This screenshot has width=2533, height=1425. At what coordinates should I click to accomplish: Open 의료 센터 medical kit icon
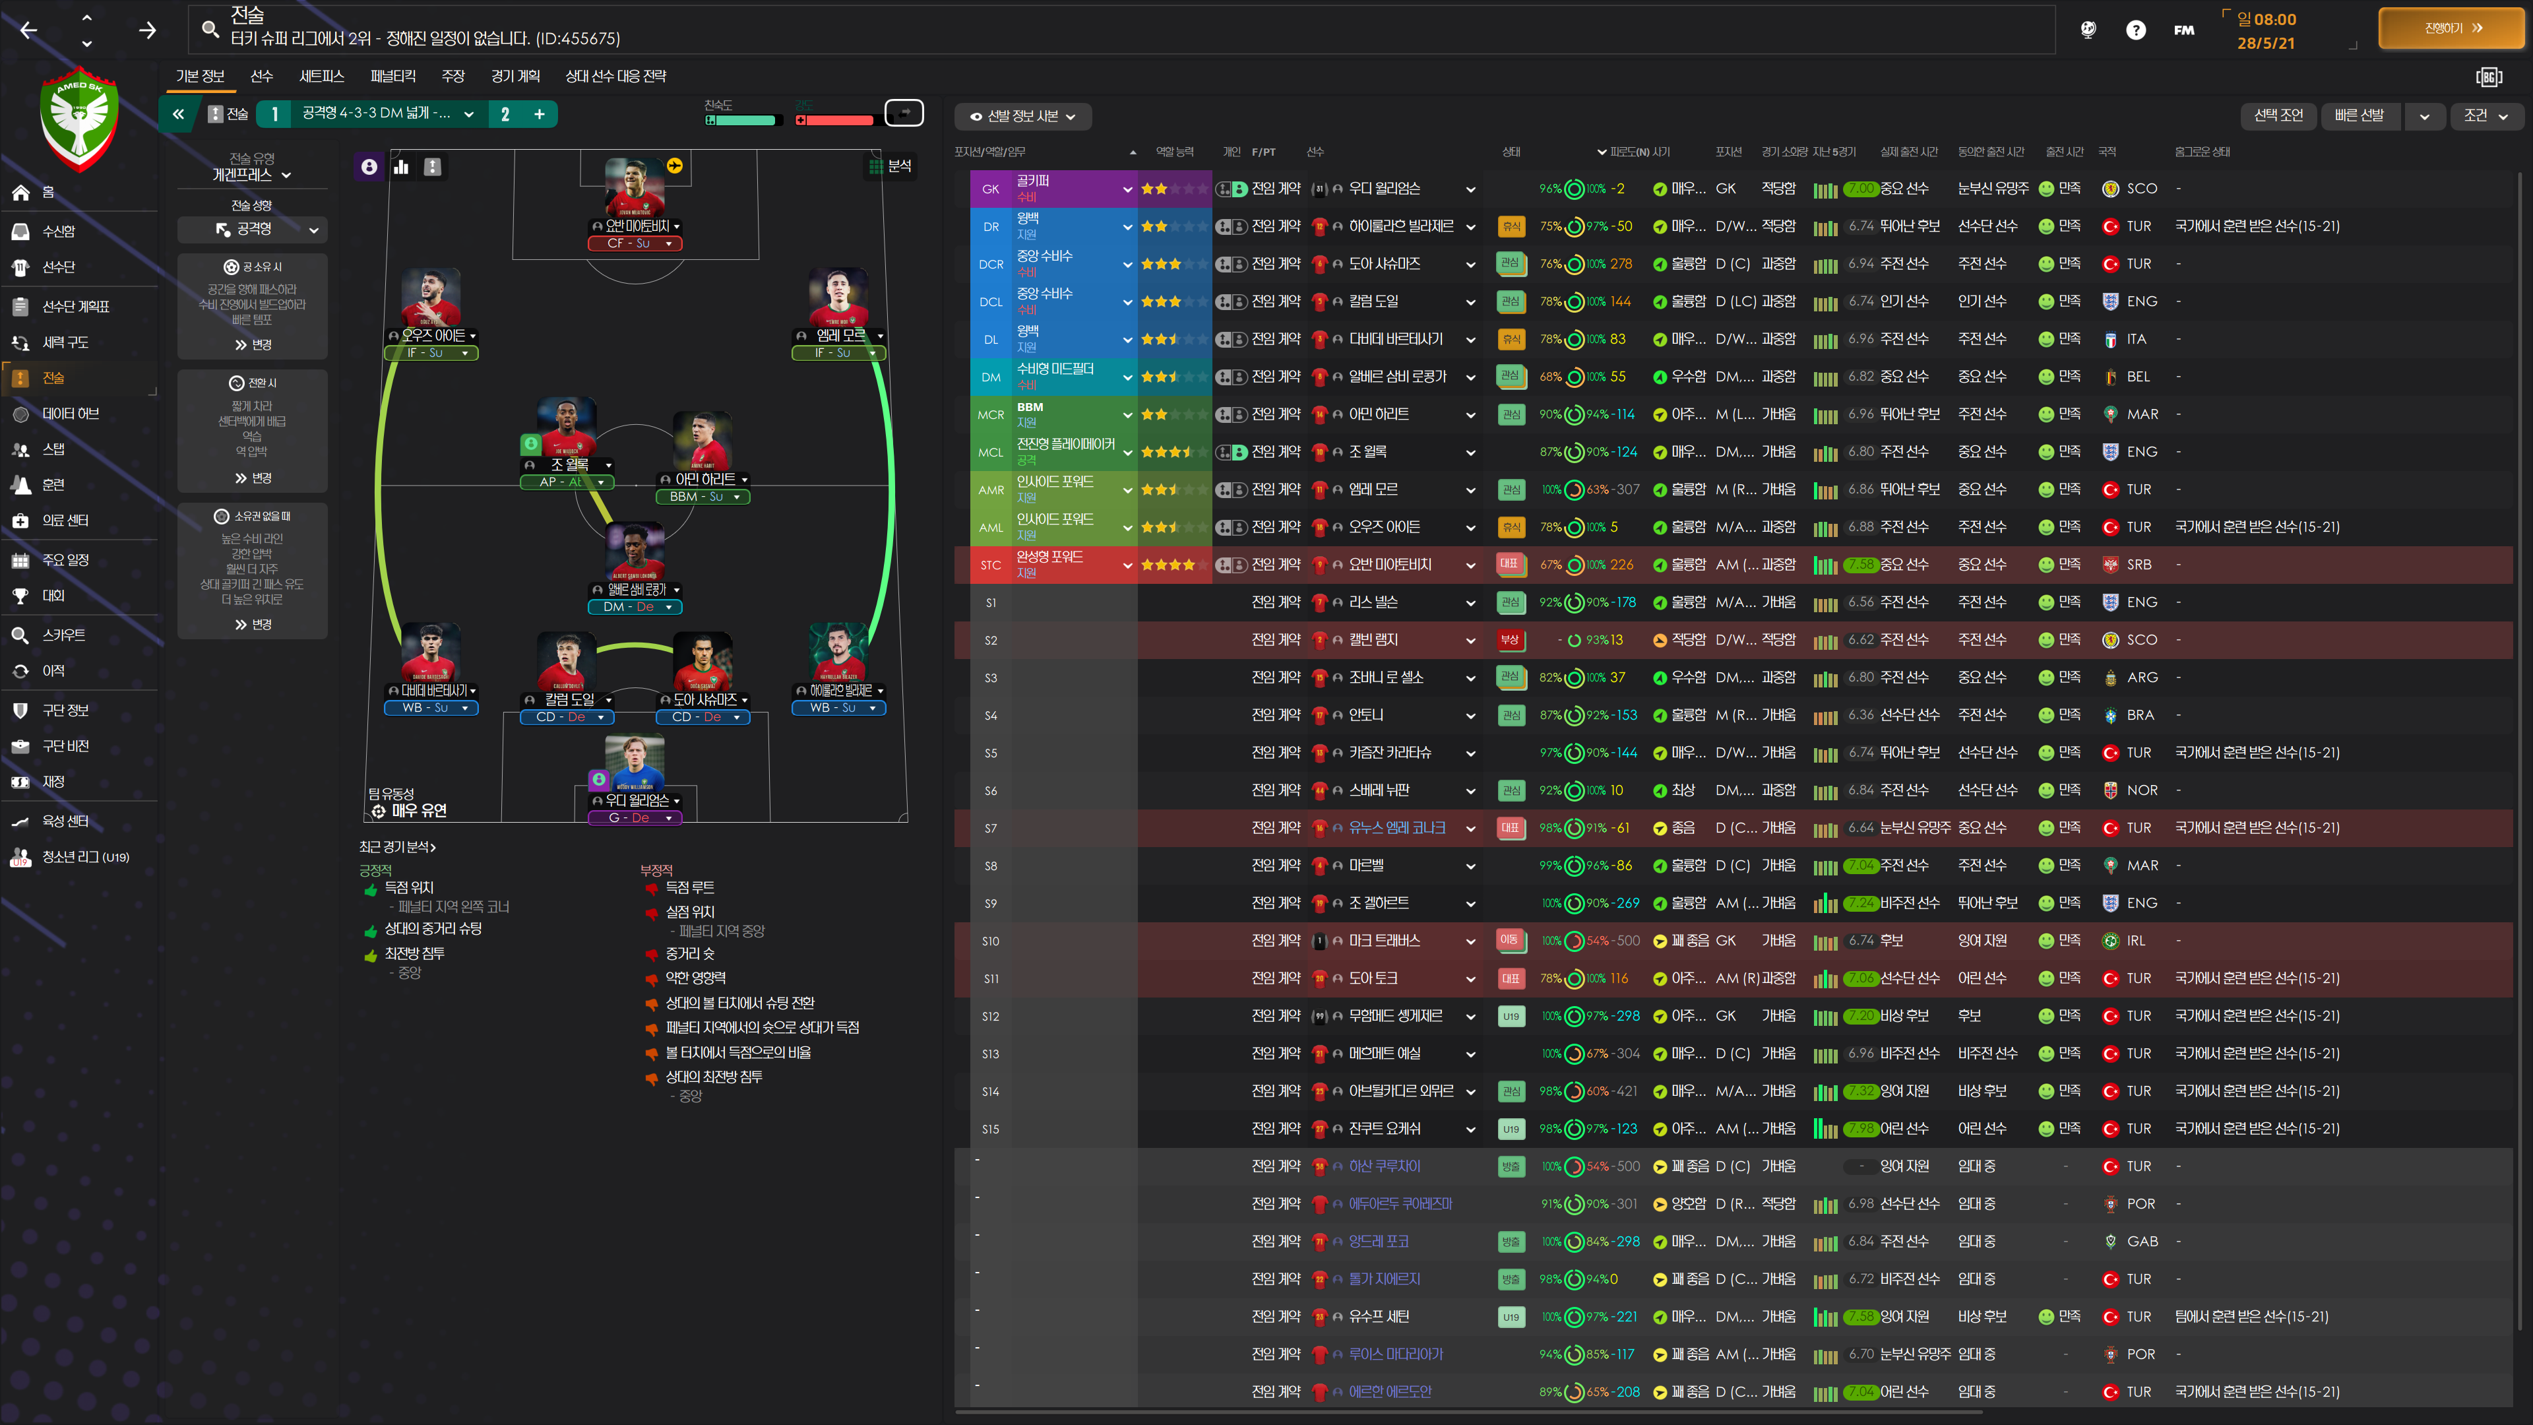click(20, 521)
